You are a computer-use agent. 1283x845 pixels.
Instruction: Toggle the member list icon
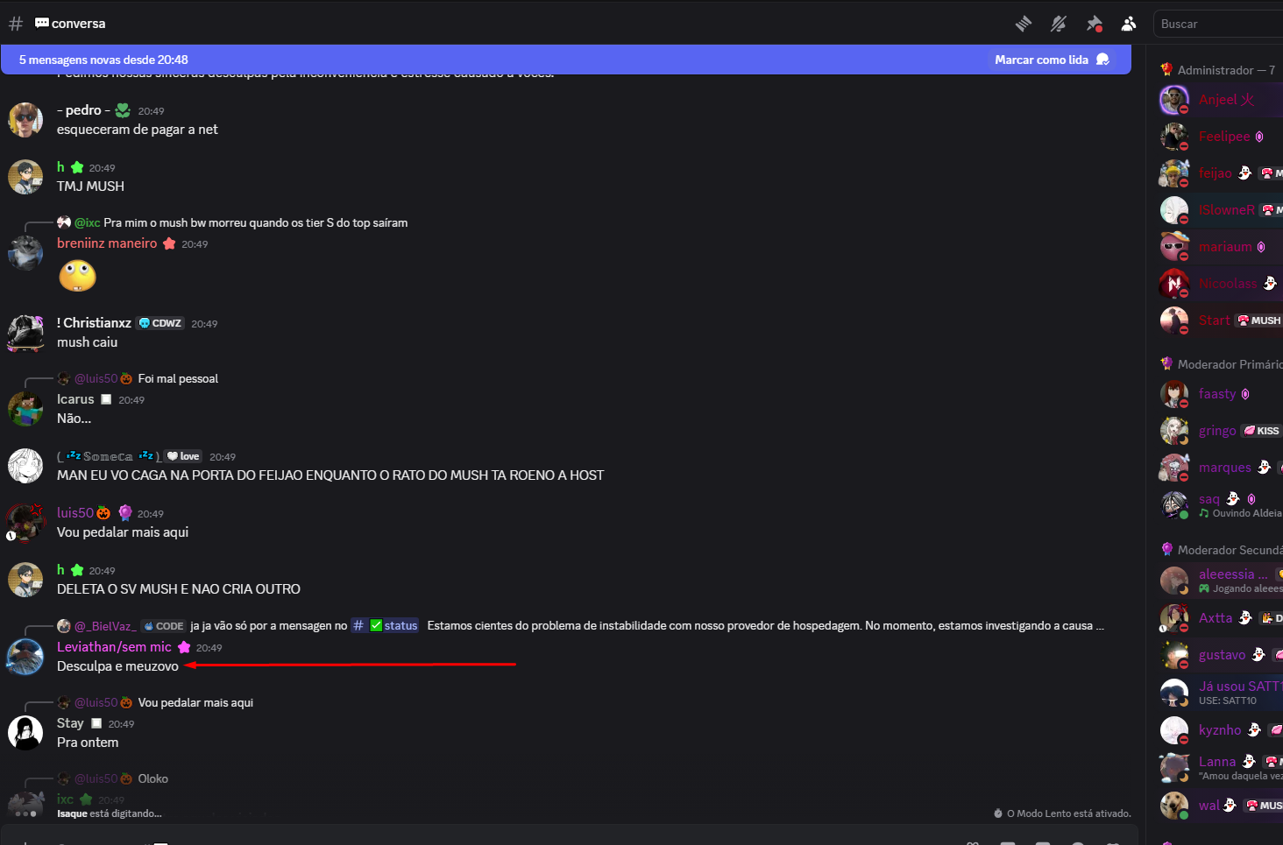pos(1129,24)
